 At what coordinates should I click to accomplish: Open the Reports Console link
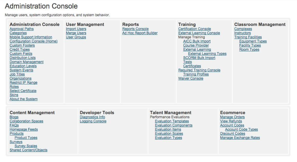click(135, 29)
